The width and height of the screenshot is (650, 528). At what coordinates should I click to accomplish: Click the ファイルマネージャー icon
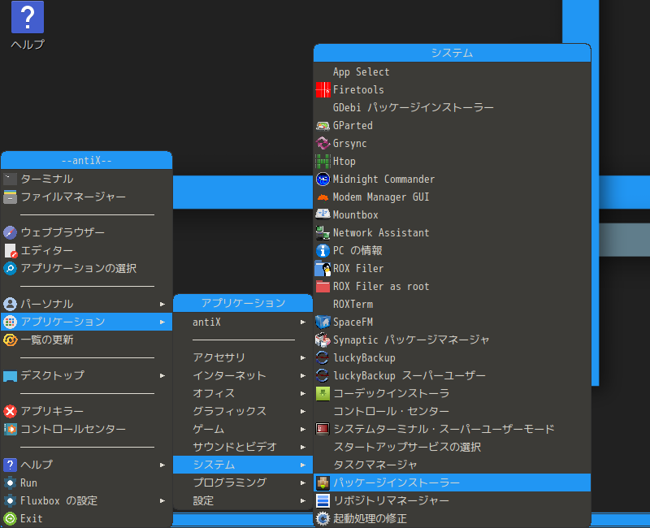pyautogui.click(x=10, y=197)
